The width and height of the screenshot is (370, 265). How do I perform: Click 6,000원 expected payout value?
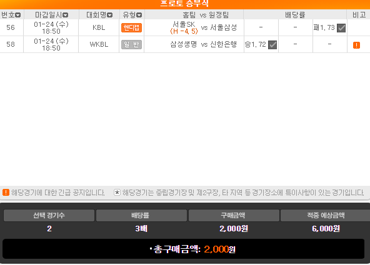pyautogui.click(x=326, y=229)
